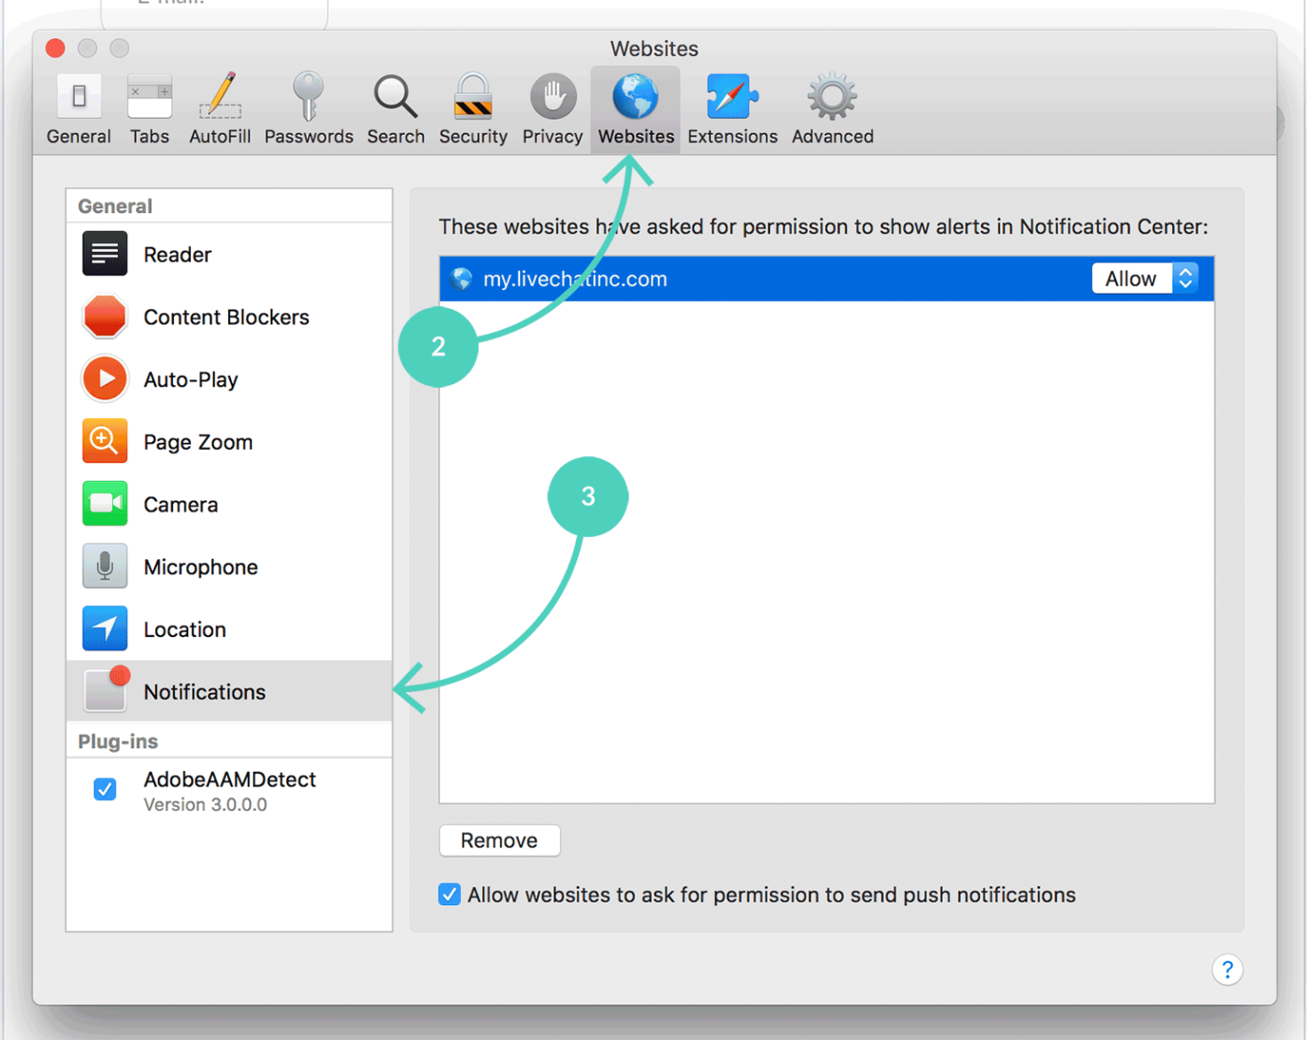Click the Auto-Play orange play icon
1307x1040 pixels.
pos(105,379)
